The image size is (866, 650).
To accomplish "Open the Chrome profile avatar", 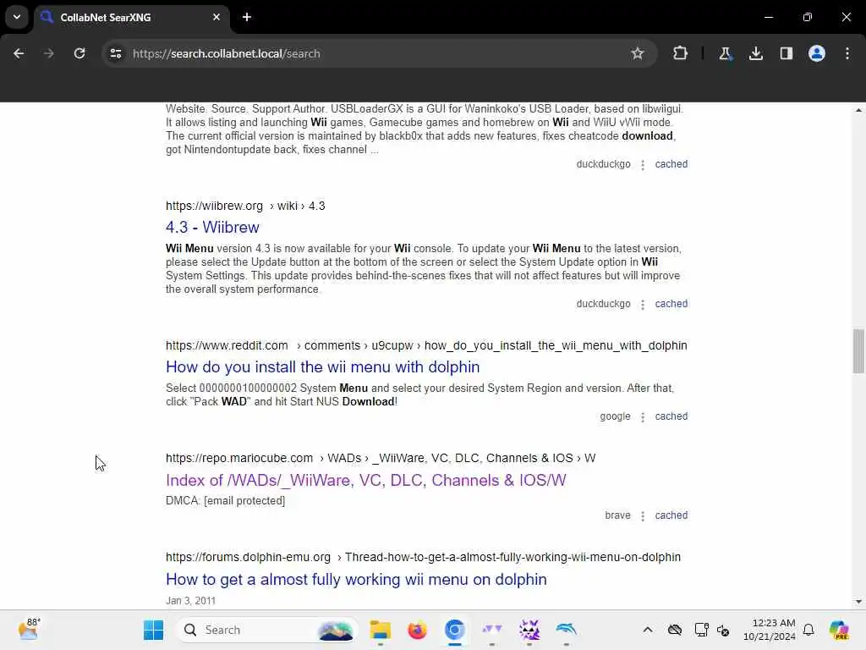I will tap(816, 53).
